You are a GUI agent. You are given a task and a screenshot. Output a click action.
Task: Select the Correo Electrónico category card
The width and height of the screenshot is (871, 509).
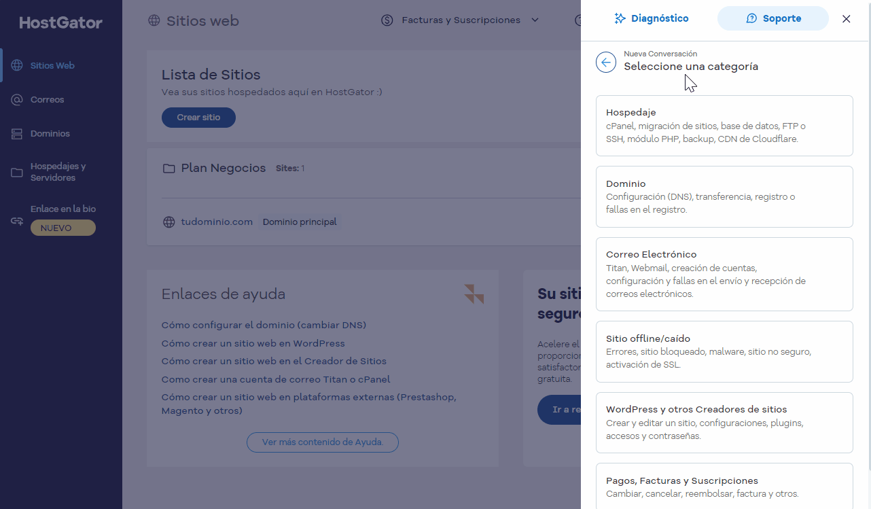724,275
